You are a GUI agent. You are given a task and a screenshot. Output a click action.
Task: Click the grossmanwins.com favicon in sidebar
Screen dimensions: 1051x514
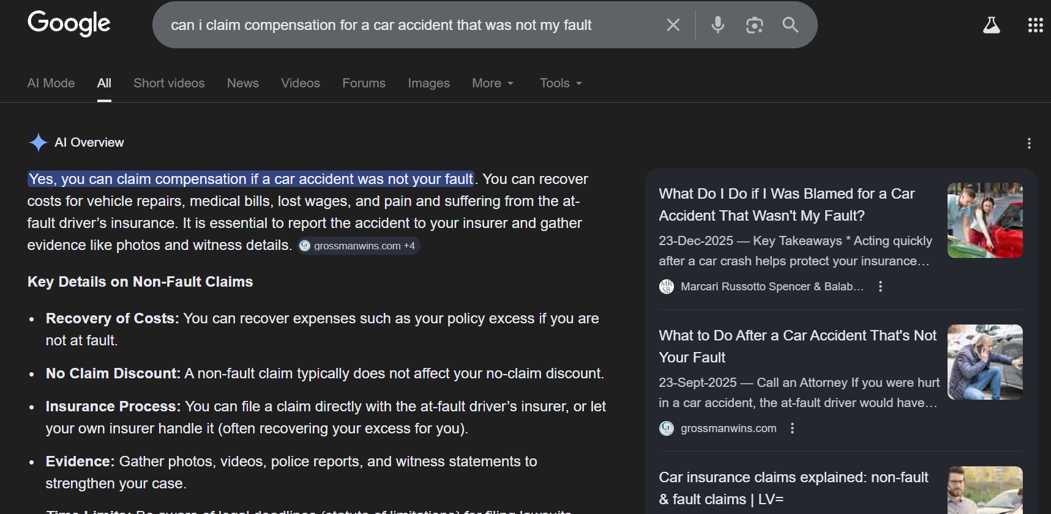(667, 428)
